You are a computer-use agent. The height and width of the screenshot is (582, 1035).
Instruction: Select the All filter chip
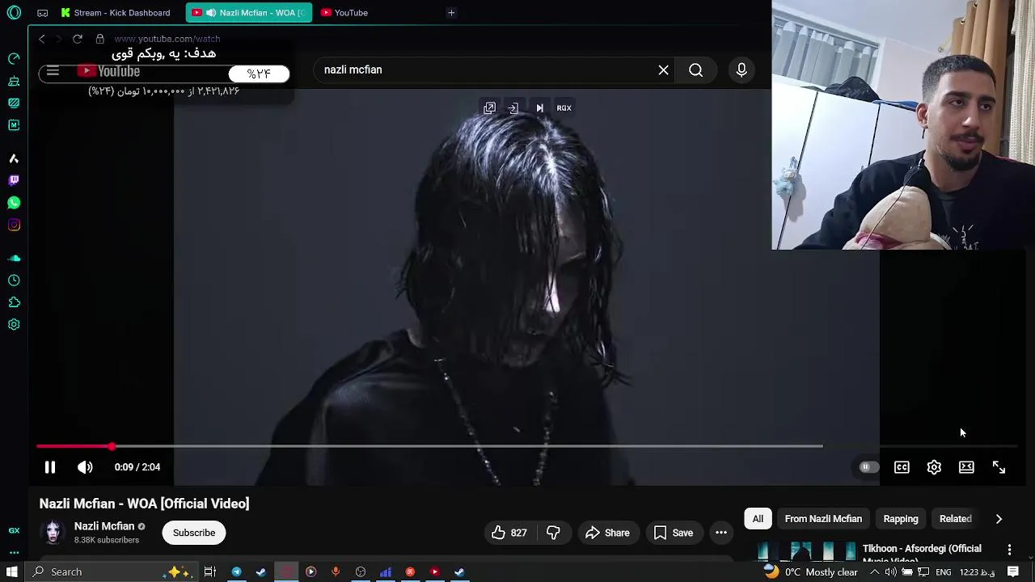[x=758, y=519]
